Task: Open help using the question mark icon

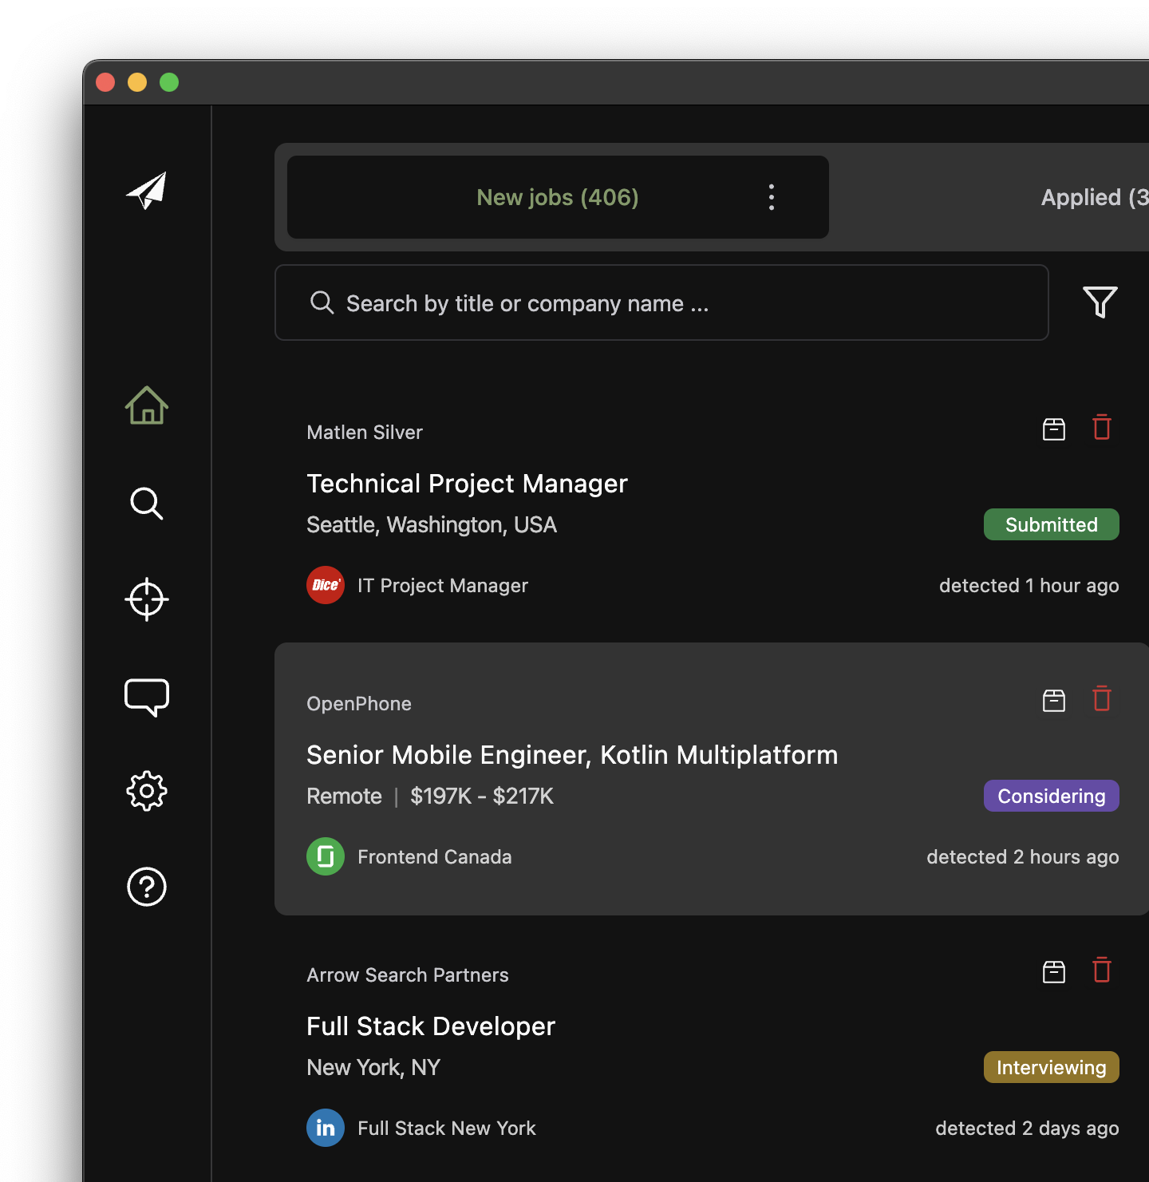Action: [x=146, y=887]
